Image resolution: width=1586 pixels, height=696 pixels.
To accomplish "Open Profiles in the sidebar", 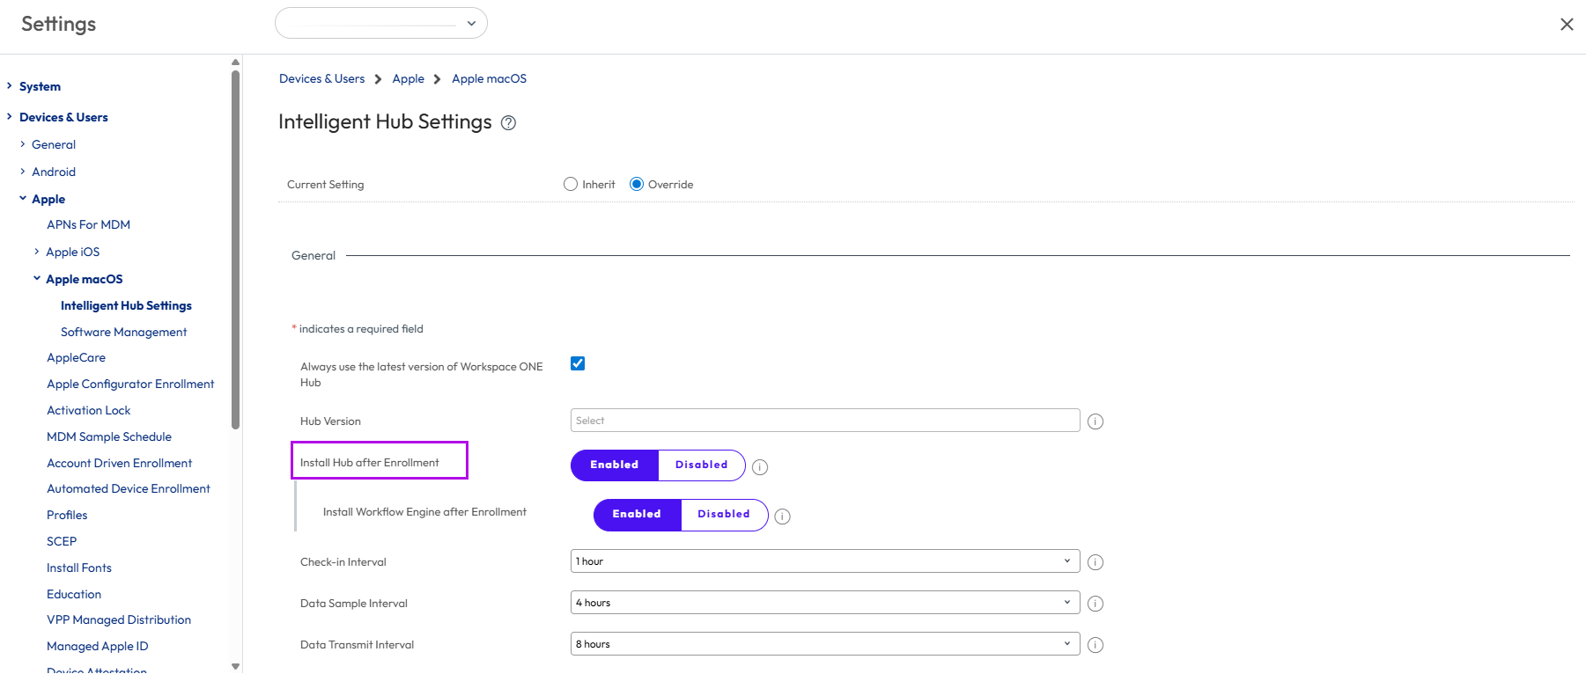I will [67, 515].
